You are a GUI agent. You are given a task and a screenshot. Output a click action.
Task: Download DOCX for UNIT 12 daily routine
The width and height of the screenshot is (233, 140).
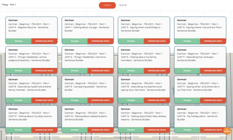click(x=44, y=130)
